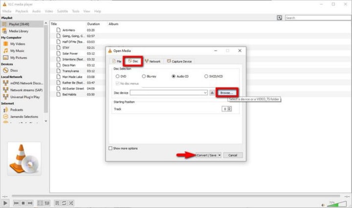Viewport: 352px width, 208px height.
Task: Click the Next track button
Action: click(30, 203)
